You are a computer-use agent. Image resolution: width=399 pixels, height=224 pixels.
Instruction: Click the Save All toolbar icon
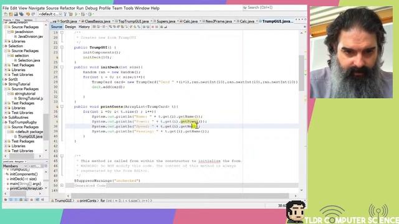point(21,14)
